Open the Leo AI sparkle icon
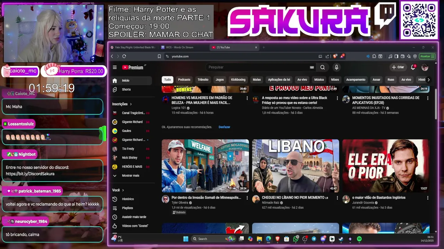 tap(409, 56)
